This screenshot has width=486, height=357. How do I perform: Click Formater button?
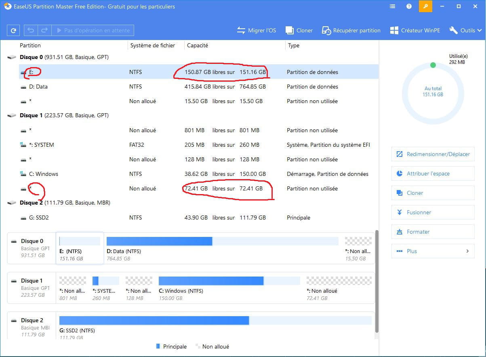pyautogui.click(x=433, y=232)
